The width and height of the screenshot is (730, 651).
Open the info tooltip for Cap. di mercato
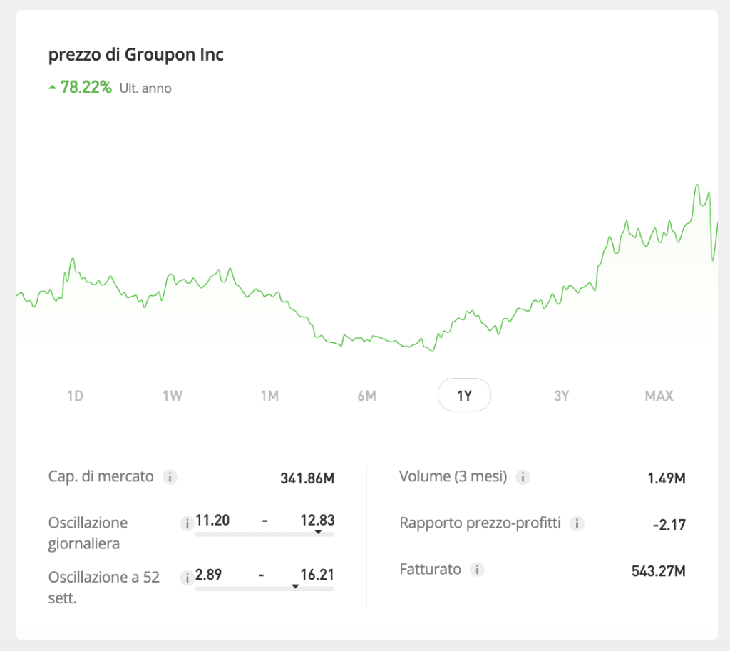[170, 477]
